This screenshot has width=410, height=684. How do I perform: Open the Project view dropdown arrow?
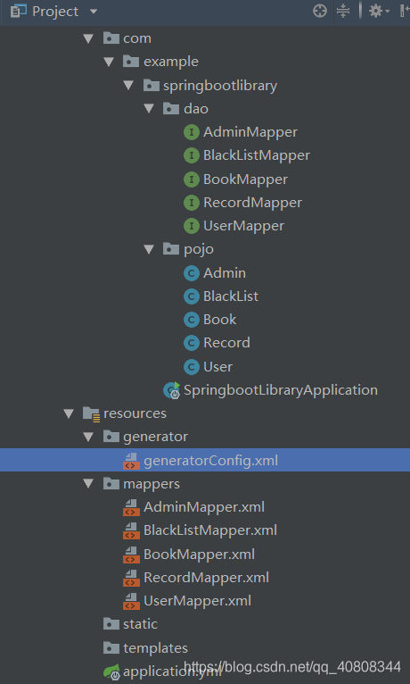tap(94, 12)
